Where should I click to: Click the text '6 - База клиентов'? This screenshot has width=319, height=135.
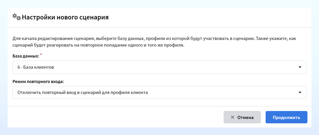36,67
